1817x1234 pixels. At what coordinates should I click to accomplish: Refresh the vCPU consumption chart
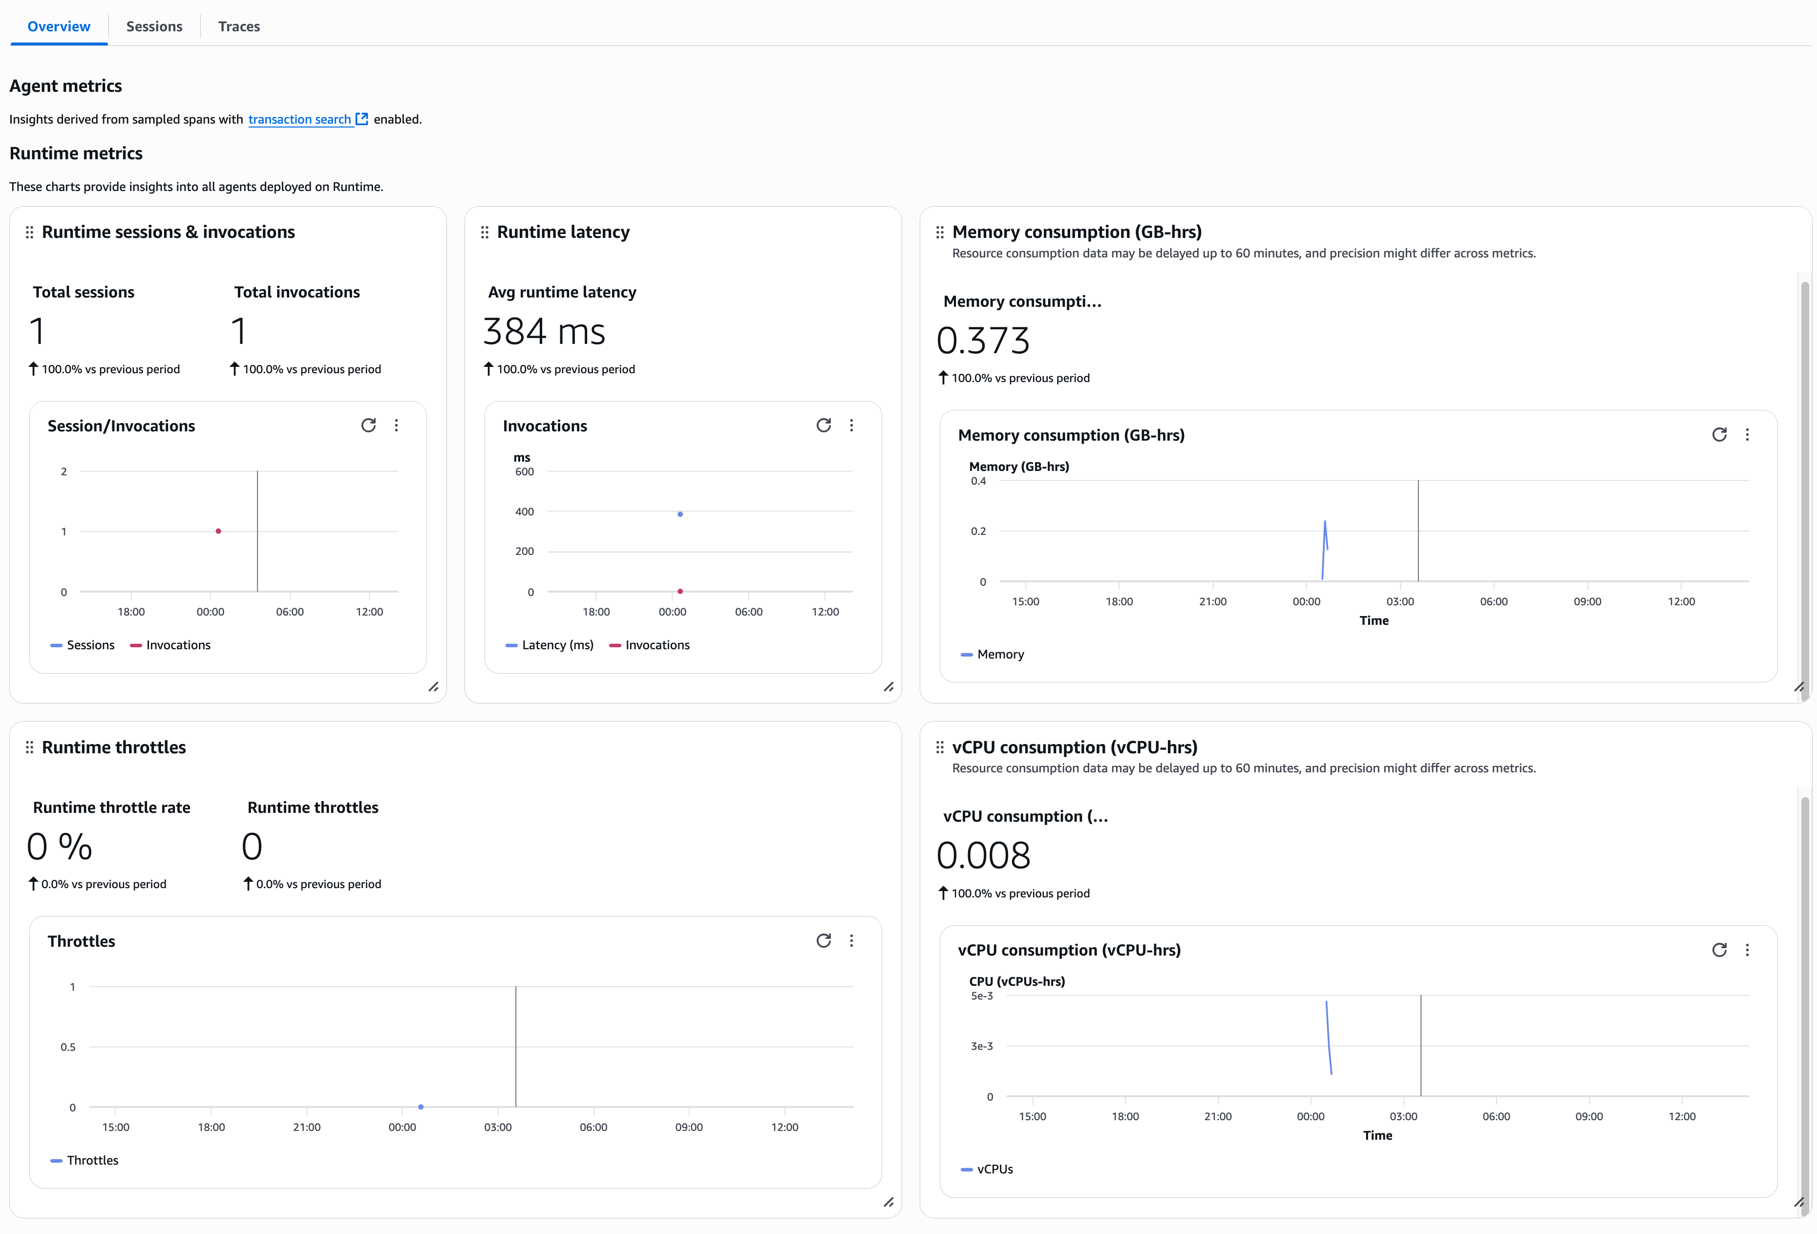[x=1719, y=950]
